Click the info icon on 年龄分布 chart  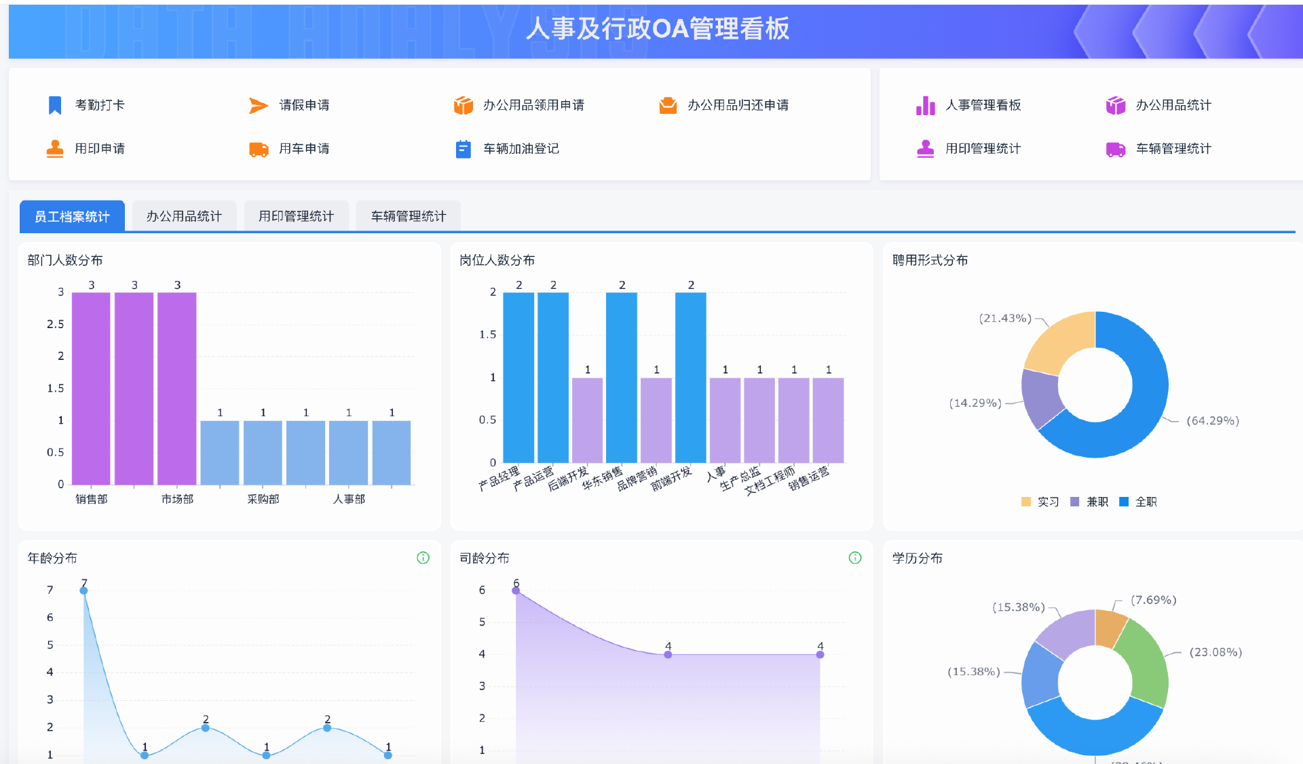point(423,557)
